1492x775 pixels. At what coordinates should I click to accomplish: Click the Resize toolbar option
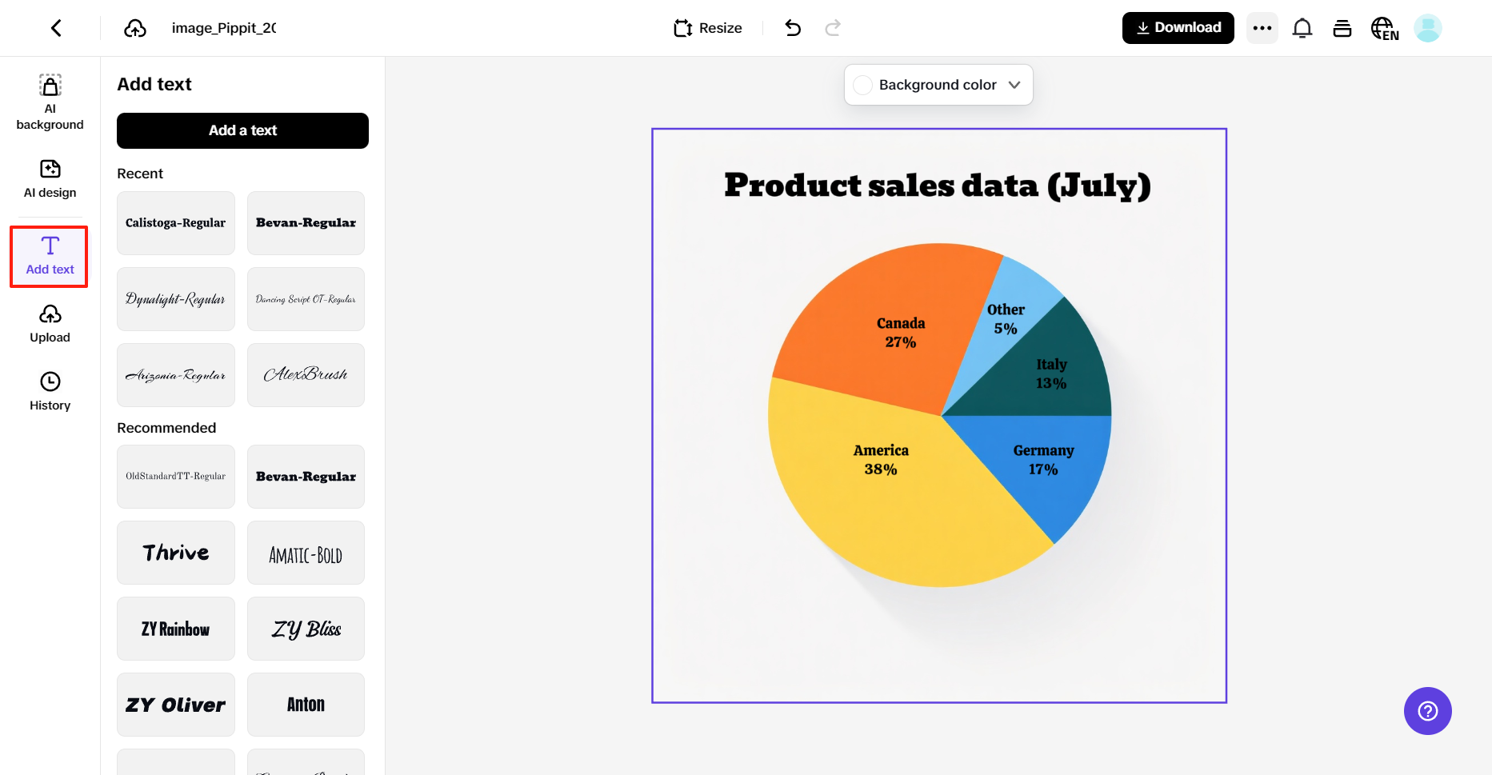tap(708, 28)
